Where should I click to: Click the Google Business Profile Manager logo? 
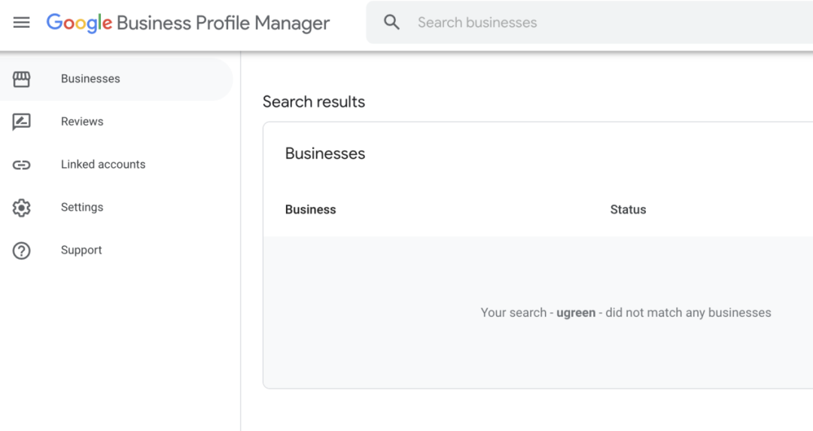[x=187, y=23]
